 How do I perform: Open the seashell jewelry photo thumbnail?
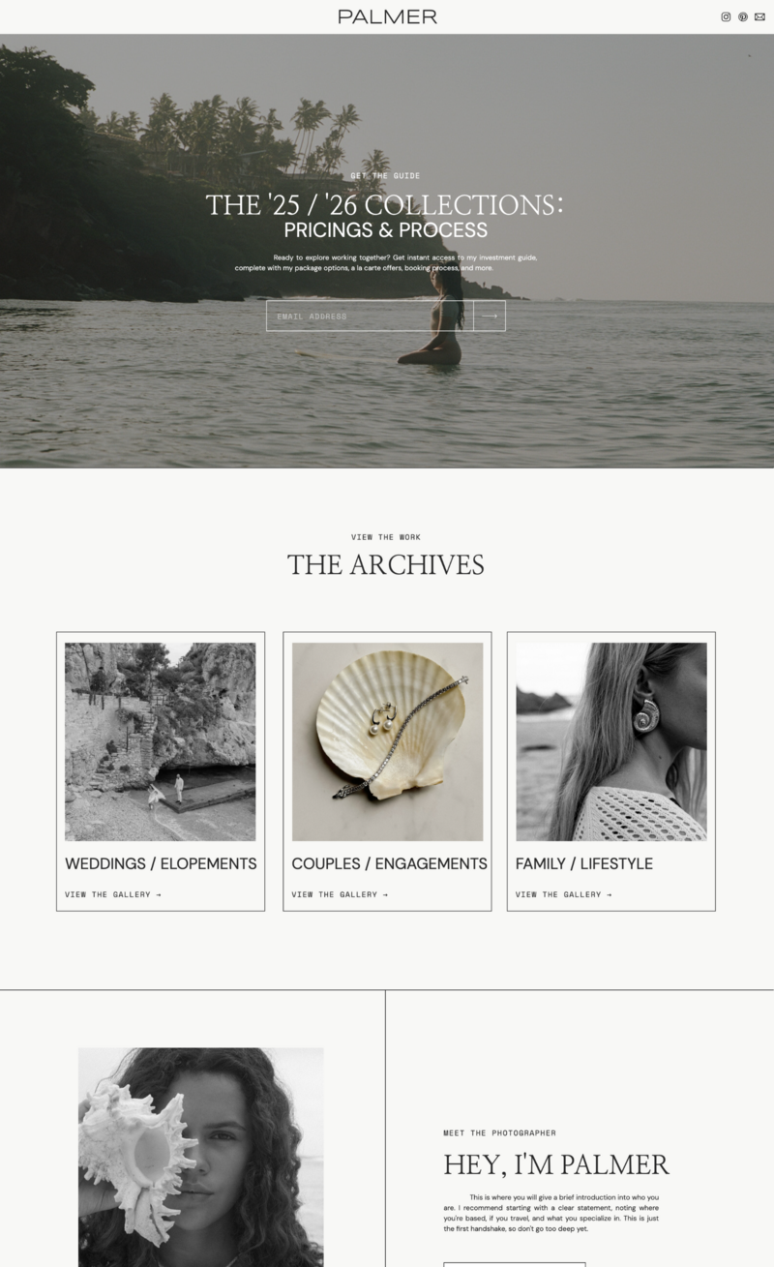pyautogui.click(x=387, y=741)
